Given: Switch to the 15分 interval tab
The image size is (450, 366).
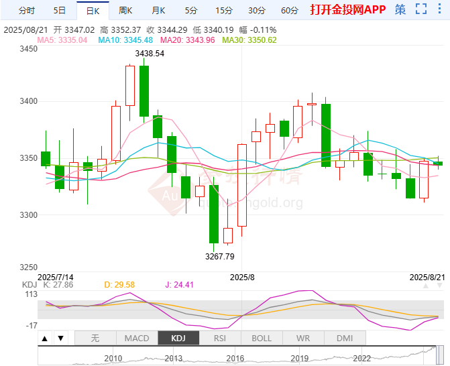Looking at the screenshot, I should [x=224, y=11].
